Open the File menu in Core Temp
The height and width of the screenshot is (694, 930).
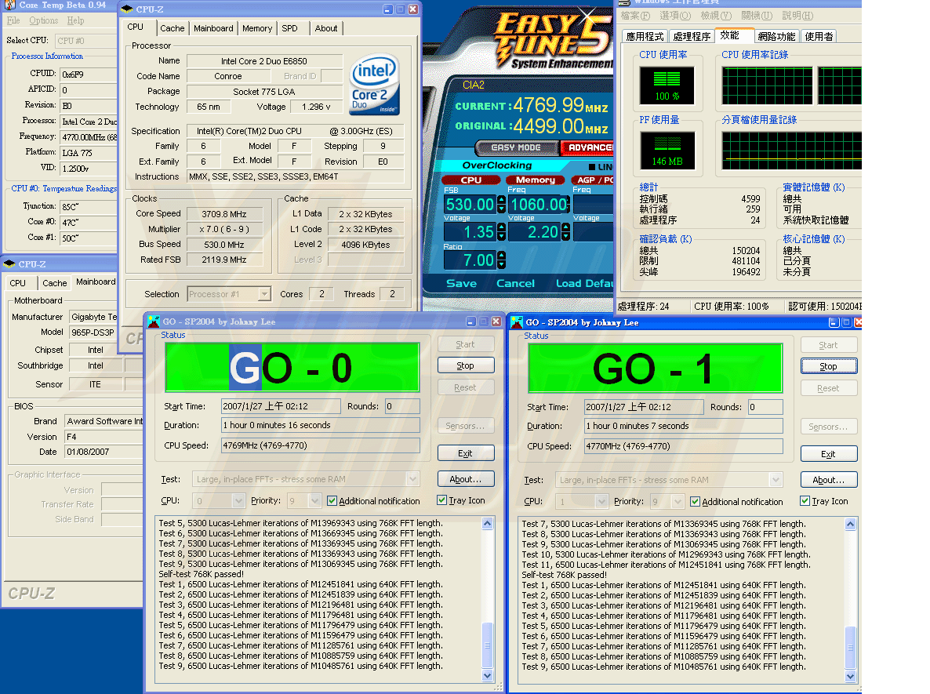coord(13,20)
